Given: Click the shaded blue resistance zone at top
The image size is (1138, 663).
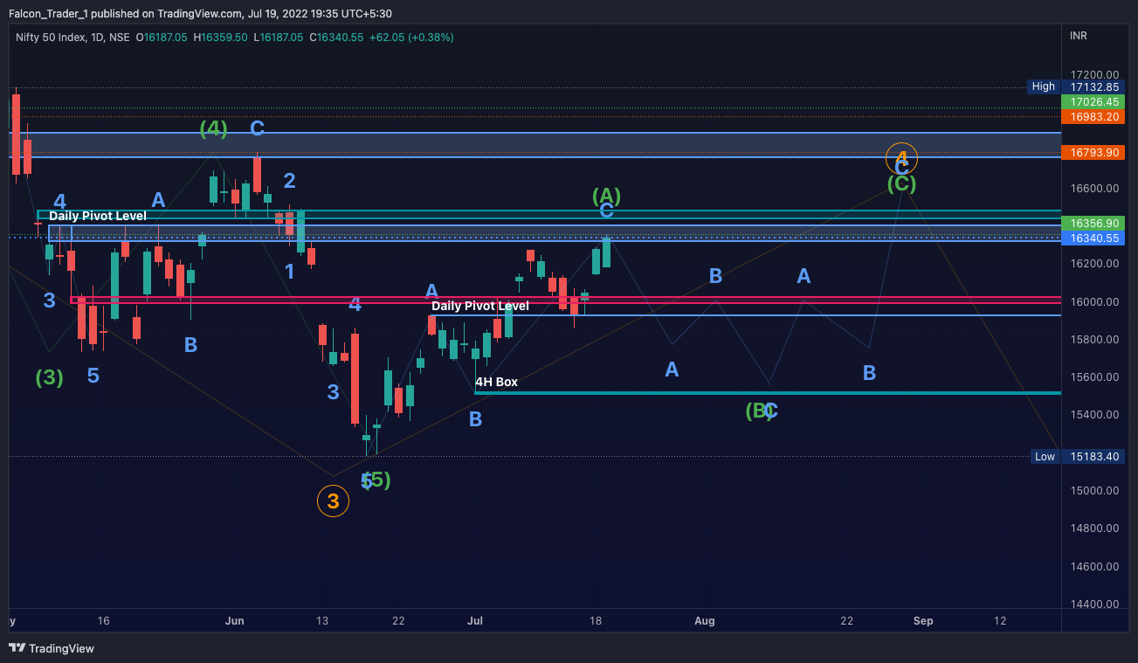Looking at the screenshot, I should [535, 145].
